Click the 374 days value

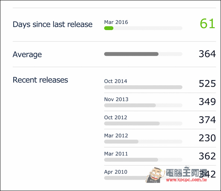click(207, 120)
